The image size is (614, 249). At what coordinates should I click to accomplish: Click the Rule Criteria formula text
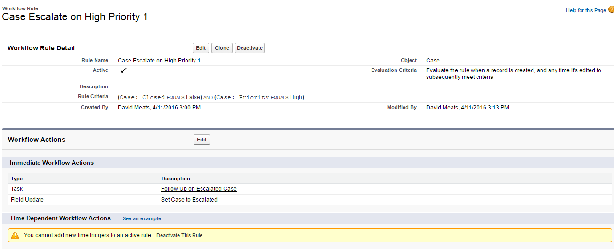(x=211, y=97)
